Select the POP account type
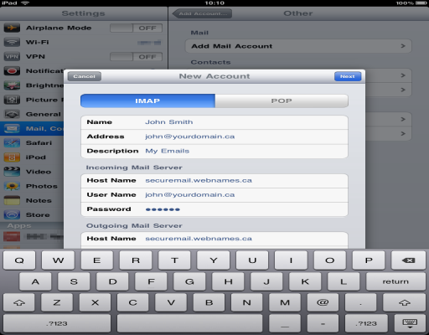429x335 pixels. 282,100
